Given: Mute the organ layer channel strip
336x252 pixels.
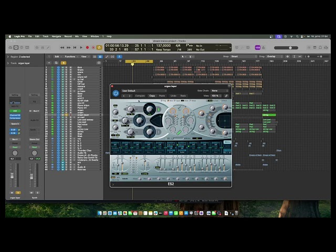Looking at the screenshot, I should tap(12, 193).
